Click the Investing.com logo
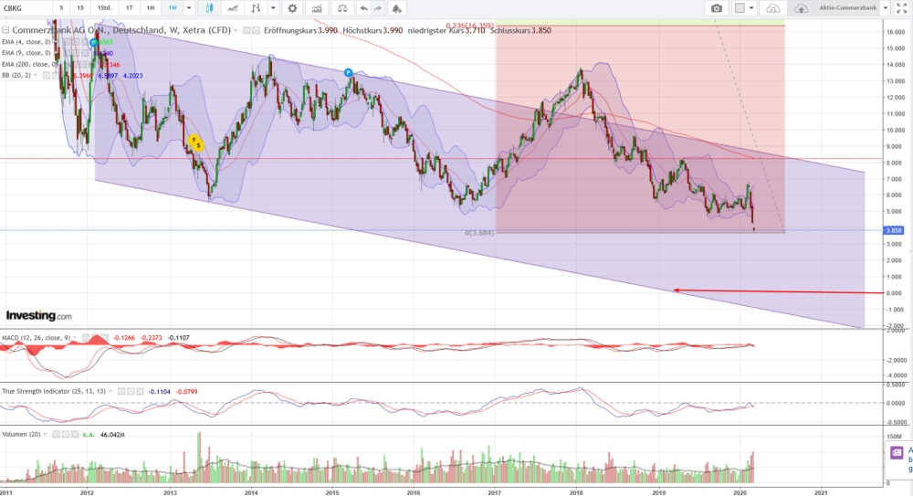 (39, 315)
